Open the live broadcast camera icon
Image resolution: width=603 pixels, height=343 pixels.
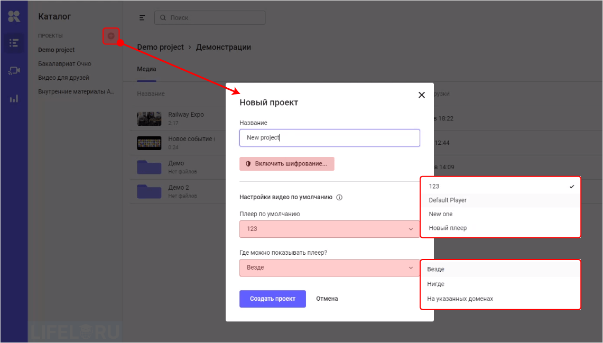tap(14, 71)
